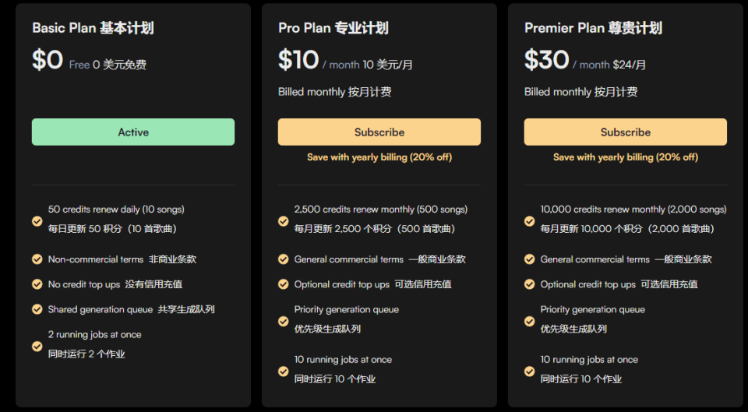
Task: Open yearly billing savings link under Pro Plan
Action: pyautogui.click(x=379, y=157)
